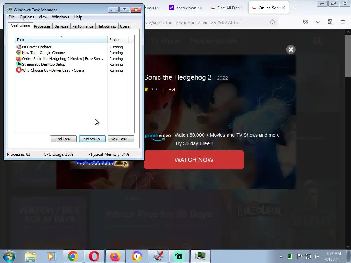Switch to the Performance tab
351x263 pixels.
[x=83, y=26]
